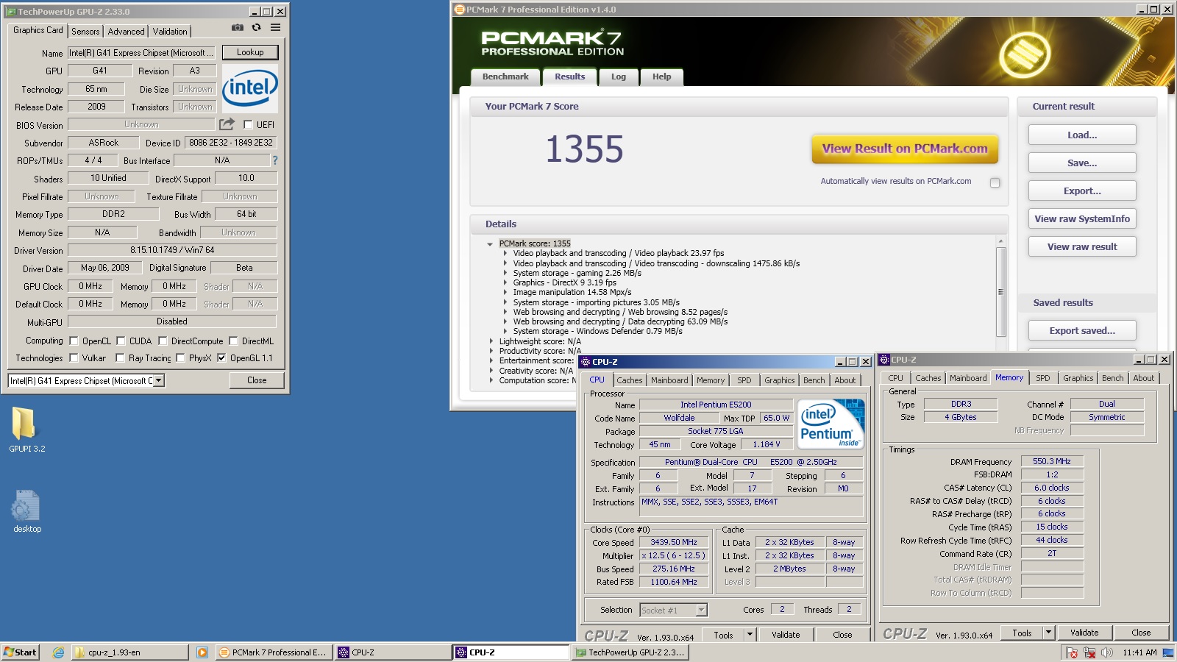Click the GPU-Z Name field with G41 chipset
Screen dimensions: 1177x662
(x=142, y=53)
